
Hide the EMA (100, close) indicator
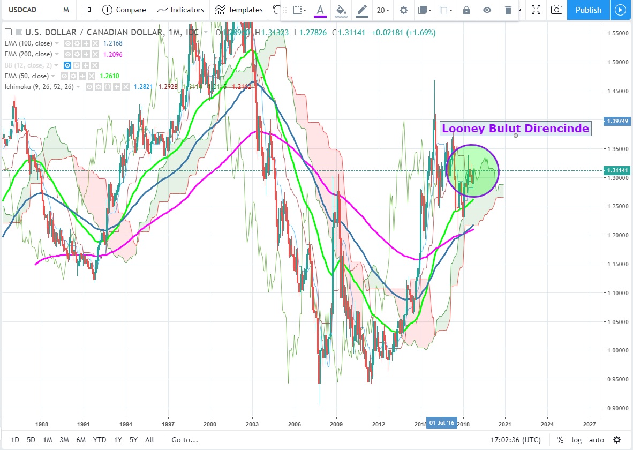click(68, 43)
